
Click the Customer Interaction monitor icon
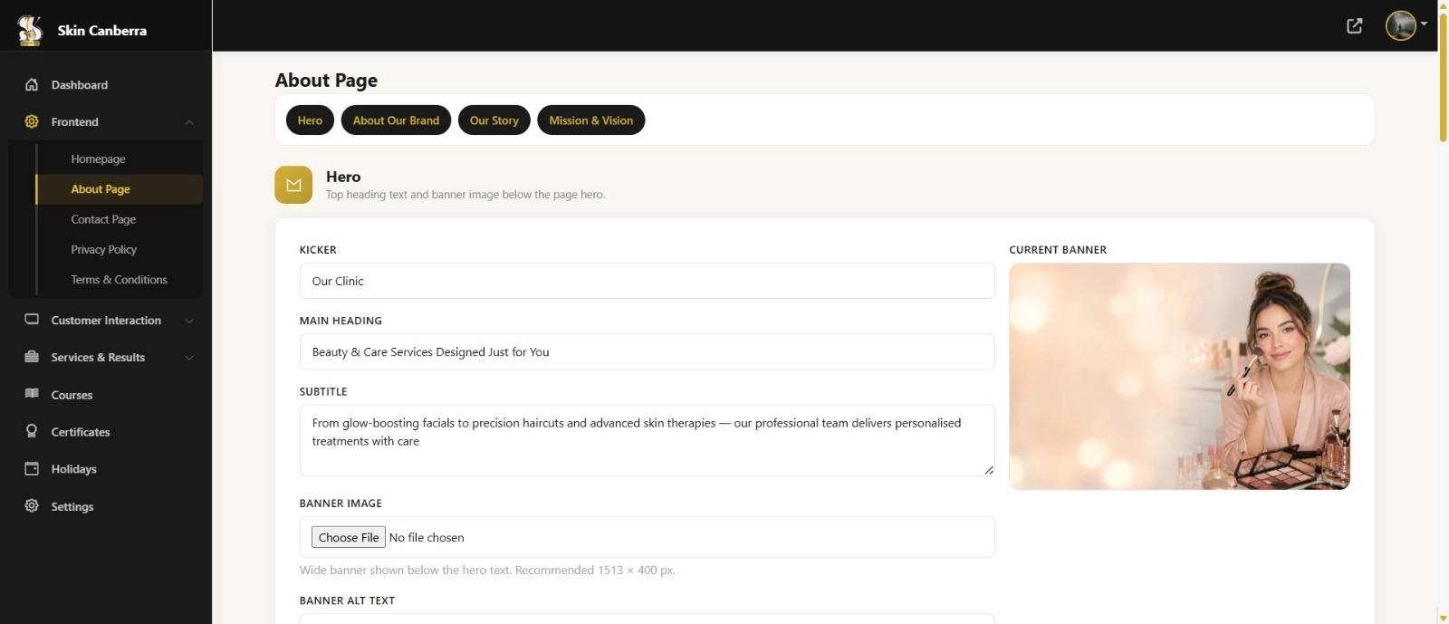pyautogui.click(x=32, y=320)
